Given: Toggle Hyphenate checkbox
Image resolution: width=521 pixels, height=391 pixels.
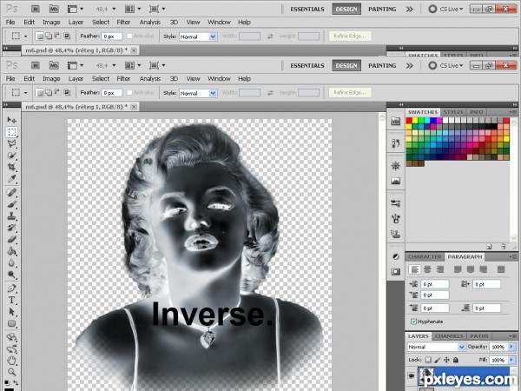Looking at the screenshot, I should pos(413,321).
